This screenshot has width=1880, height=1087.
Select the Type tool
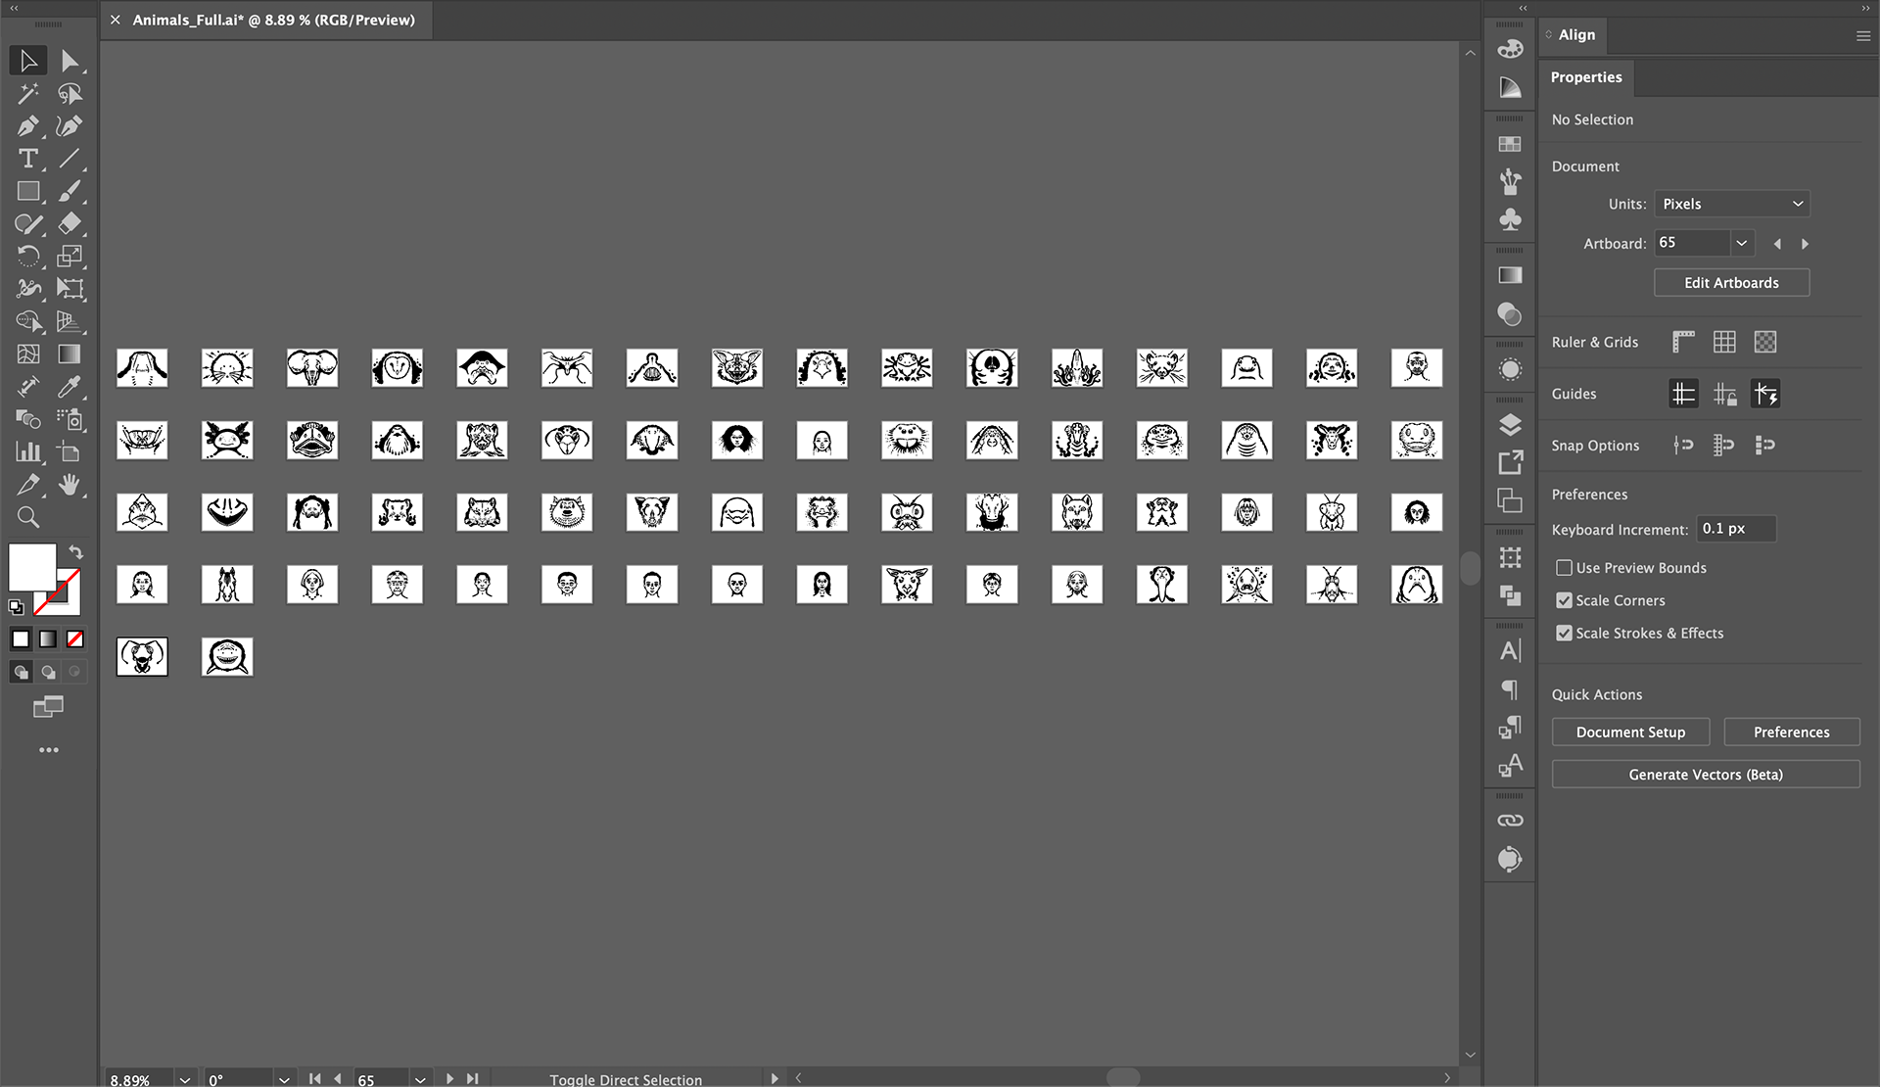pos(27,159)
